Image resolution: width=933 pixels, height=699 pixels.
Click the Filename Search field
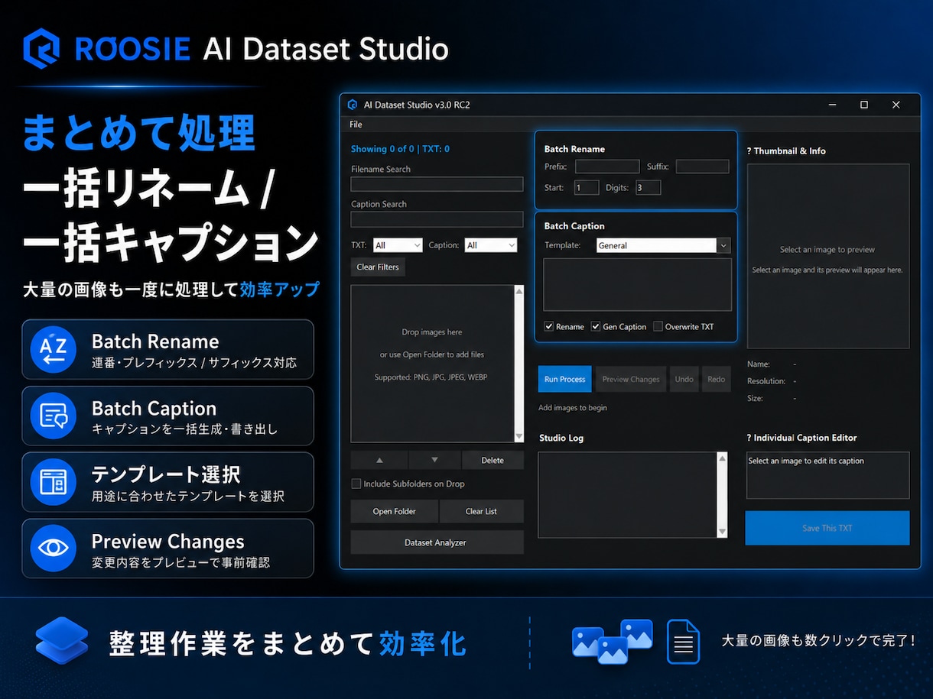[437, 184]
